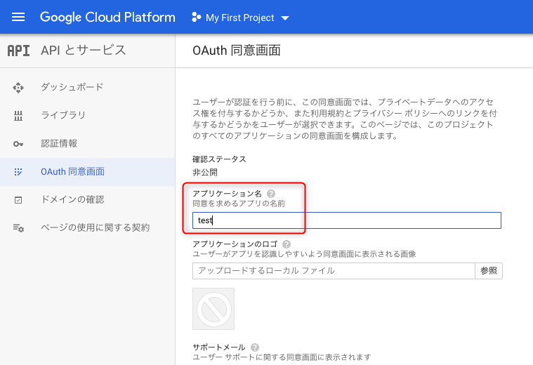533x365 pixels.
Task: Open the hamburger navigation menu
Action: click(x=18, y=18)
